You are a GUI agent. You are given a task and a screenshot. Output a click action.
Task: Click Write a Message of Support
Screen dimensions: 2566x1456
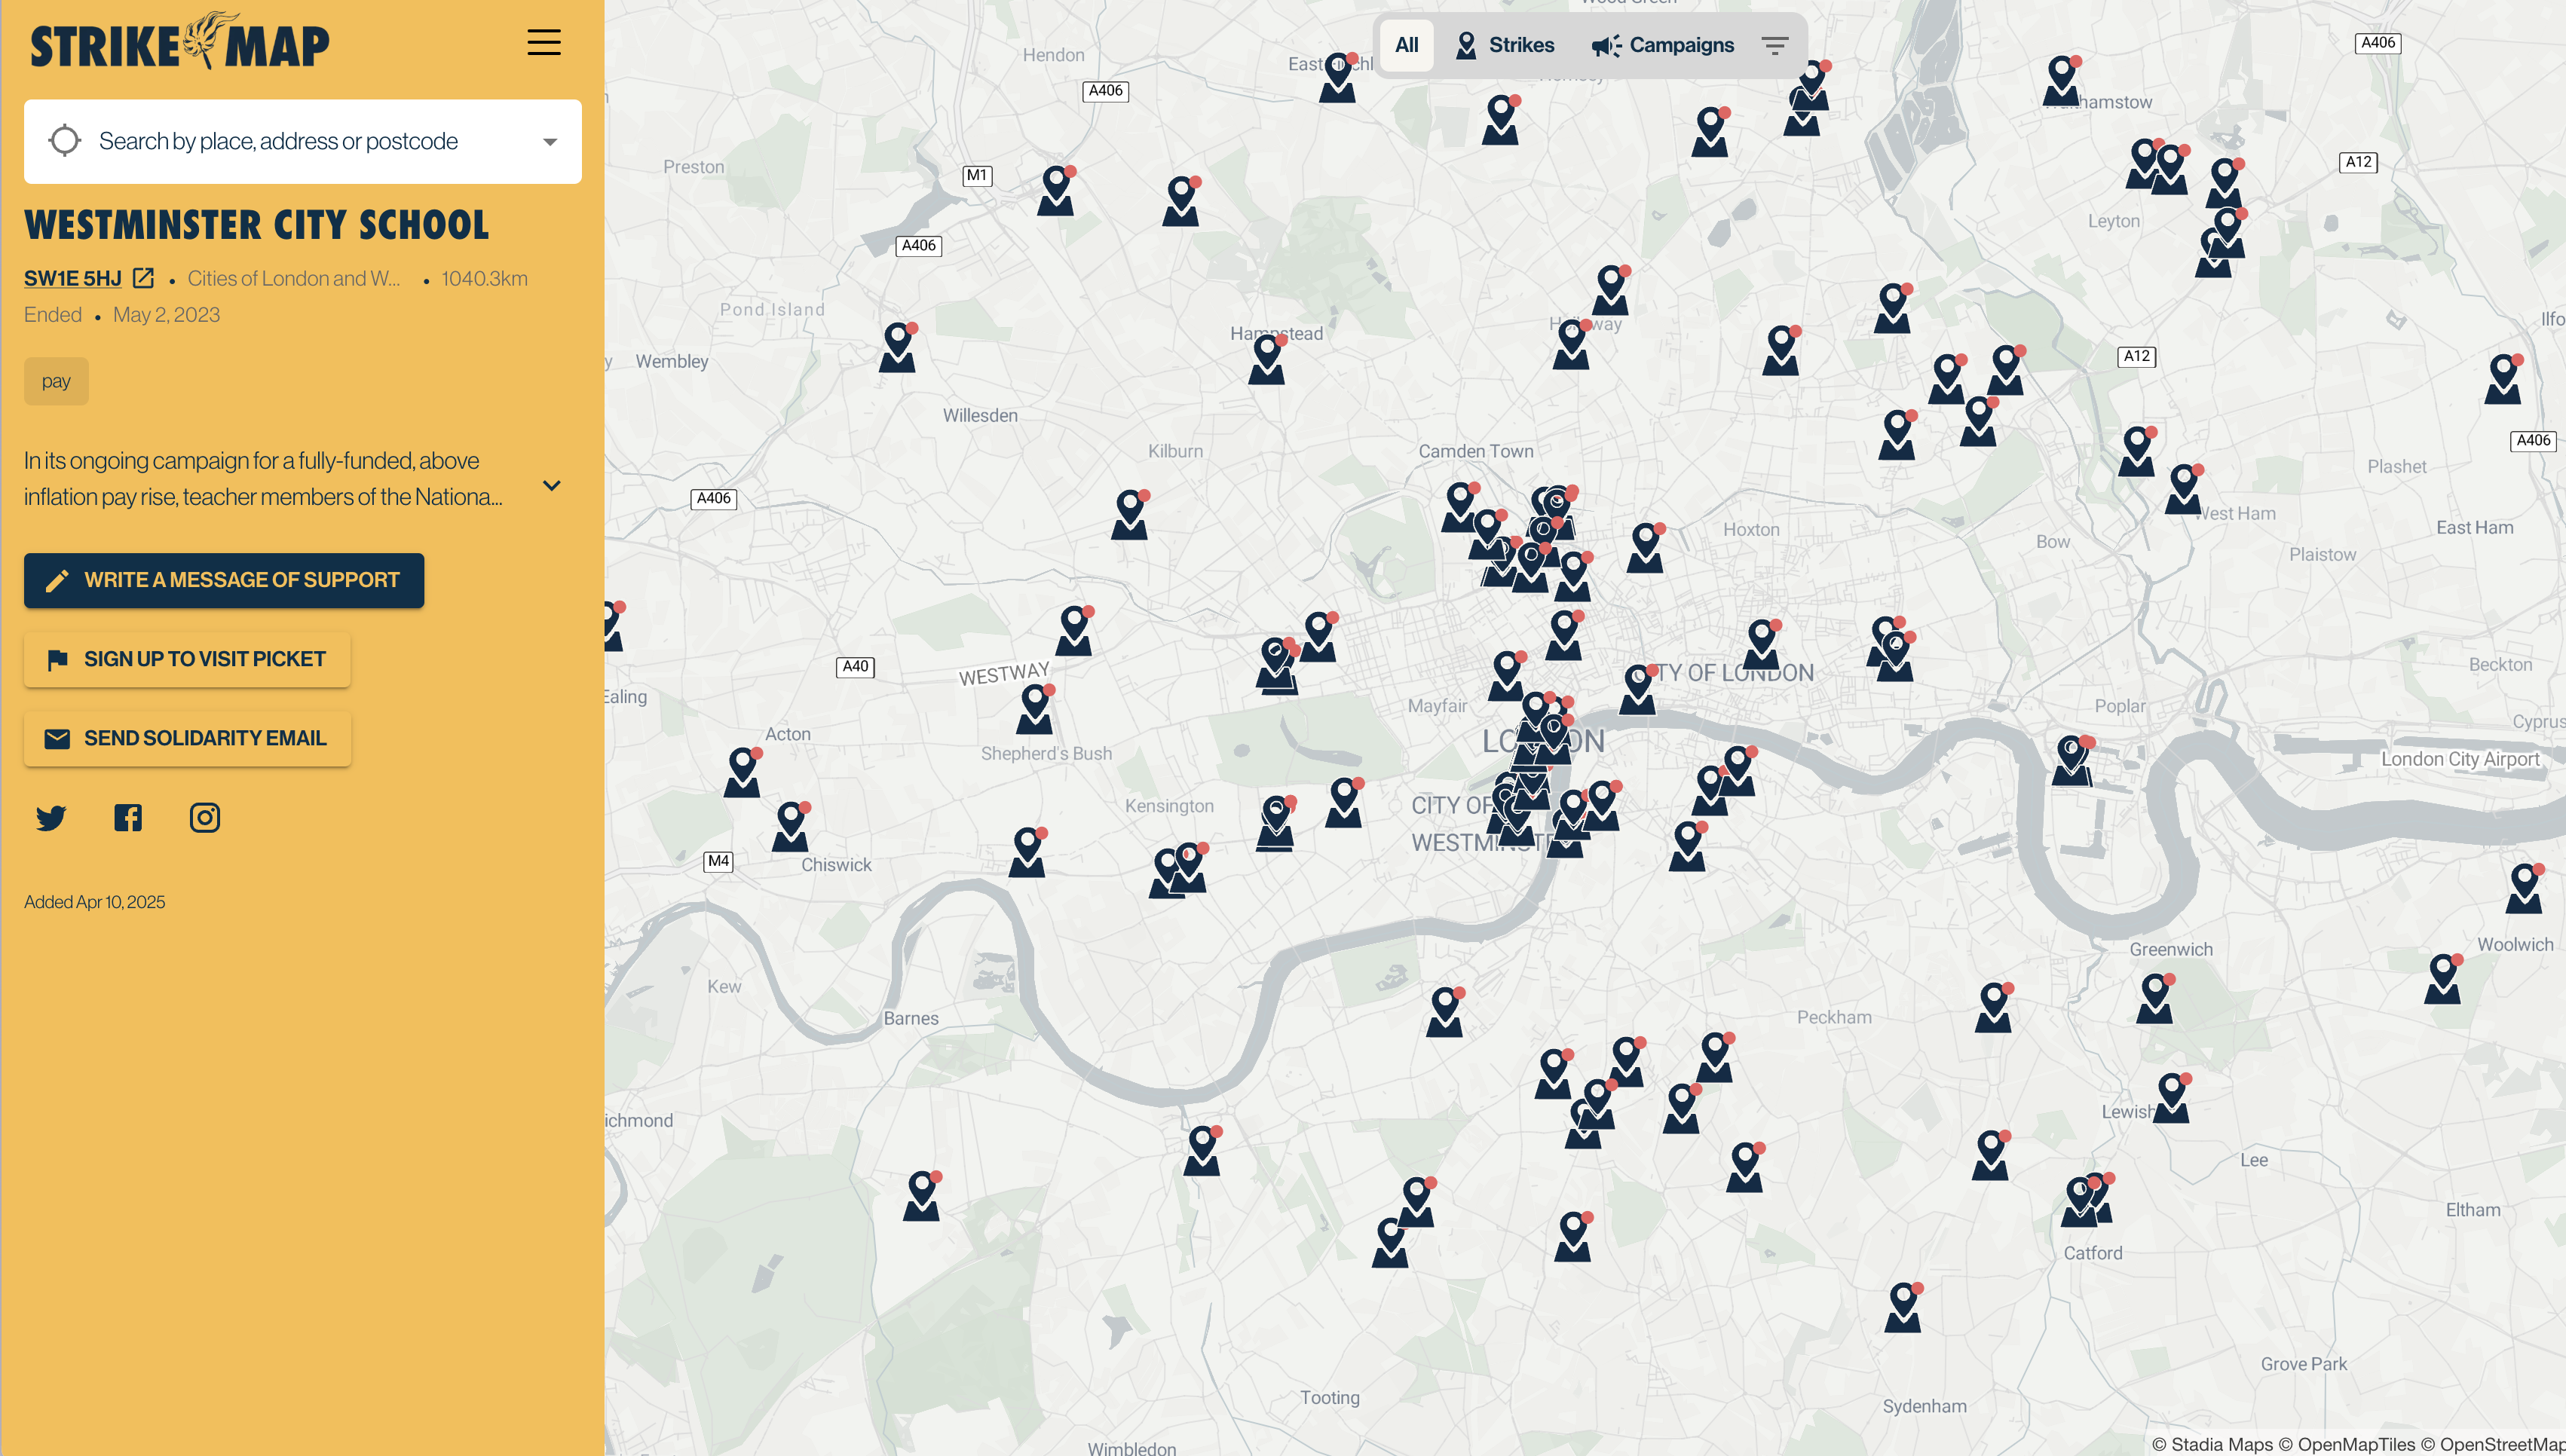point(224,580)
